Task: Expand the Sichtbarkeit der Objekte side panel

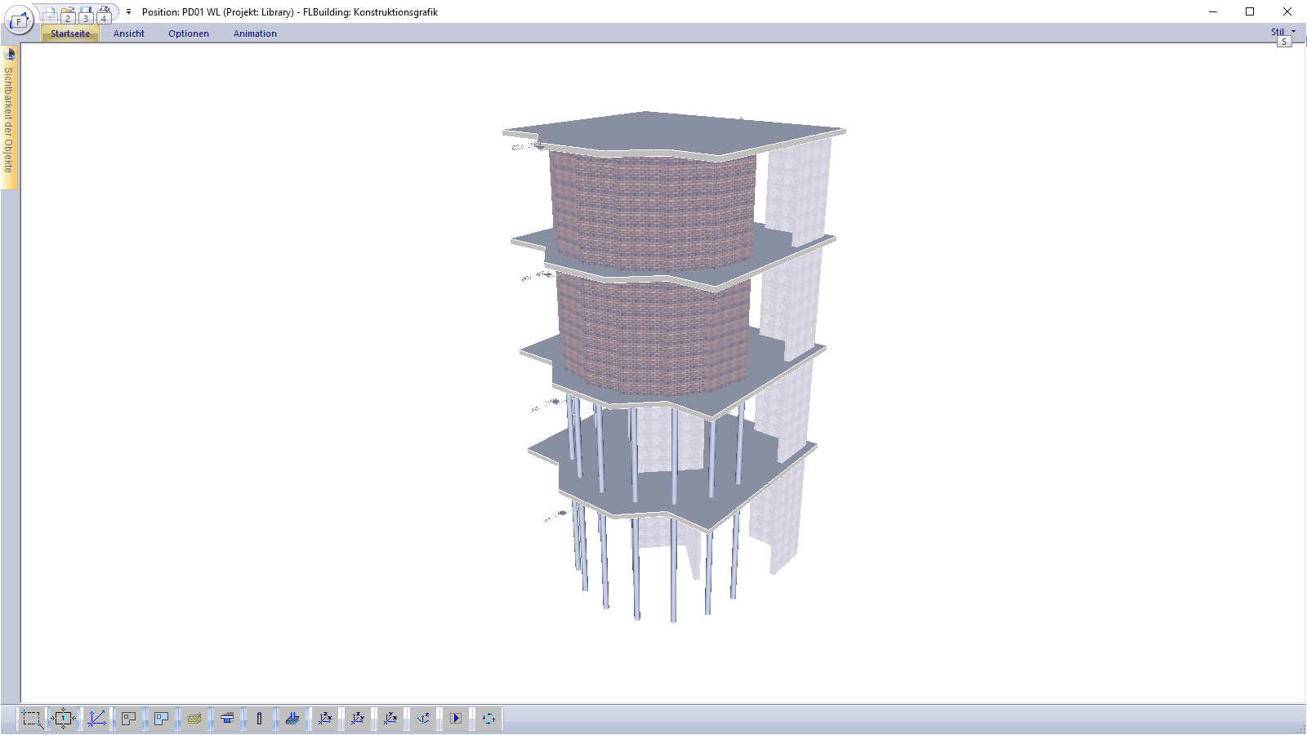Action: click(x=9, y=119)
